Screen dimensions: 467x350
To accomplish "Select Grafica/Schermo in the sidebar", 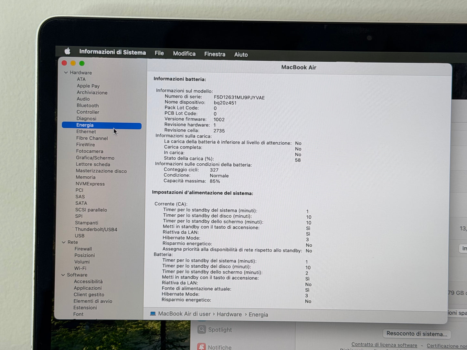I will [x=95, y=158].
